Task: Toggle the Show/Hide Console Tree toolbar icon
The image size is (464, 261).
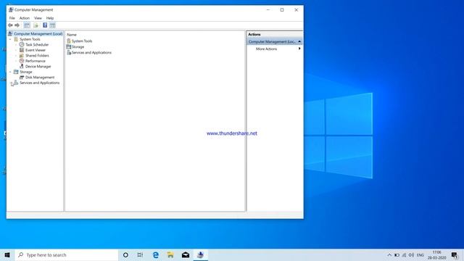Action: click(x=27, y=25)
